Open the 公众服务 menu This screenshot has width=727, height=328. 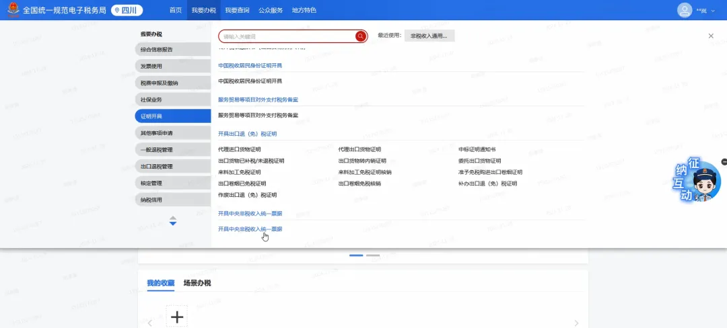click(271, 10)
